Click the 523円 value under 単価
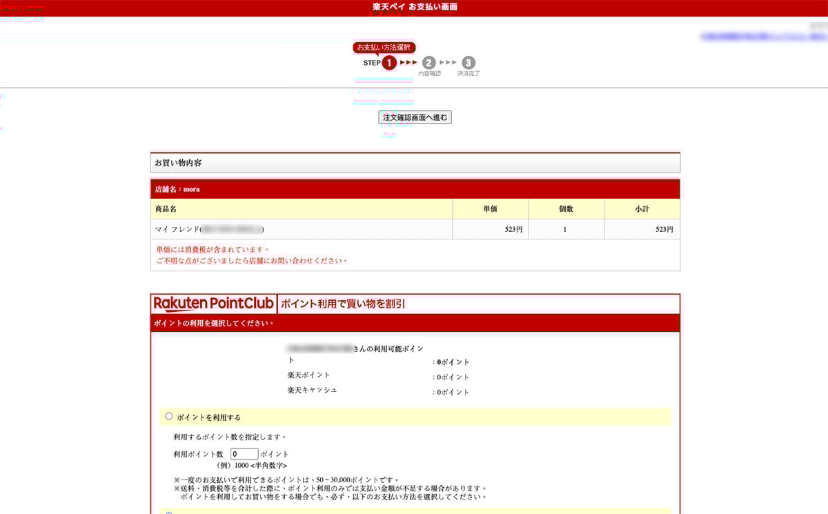The width and height of the screenshot is (828, 514). point(513,229)
